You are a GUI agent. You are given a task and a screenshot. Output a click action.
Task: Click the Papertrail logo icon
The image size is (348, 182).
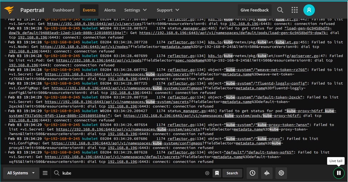[x=9, y=10]
